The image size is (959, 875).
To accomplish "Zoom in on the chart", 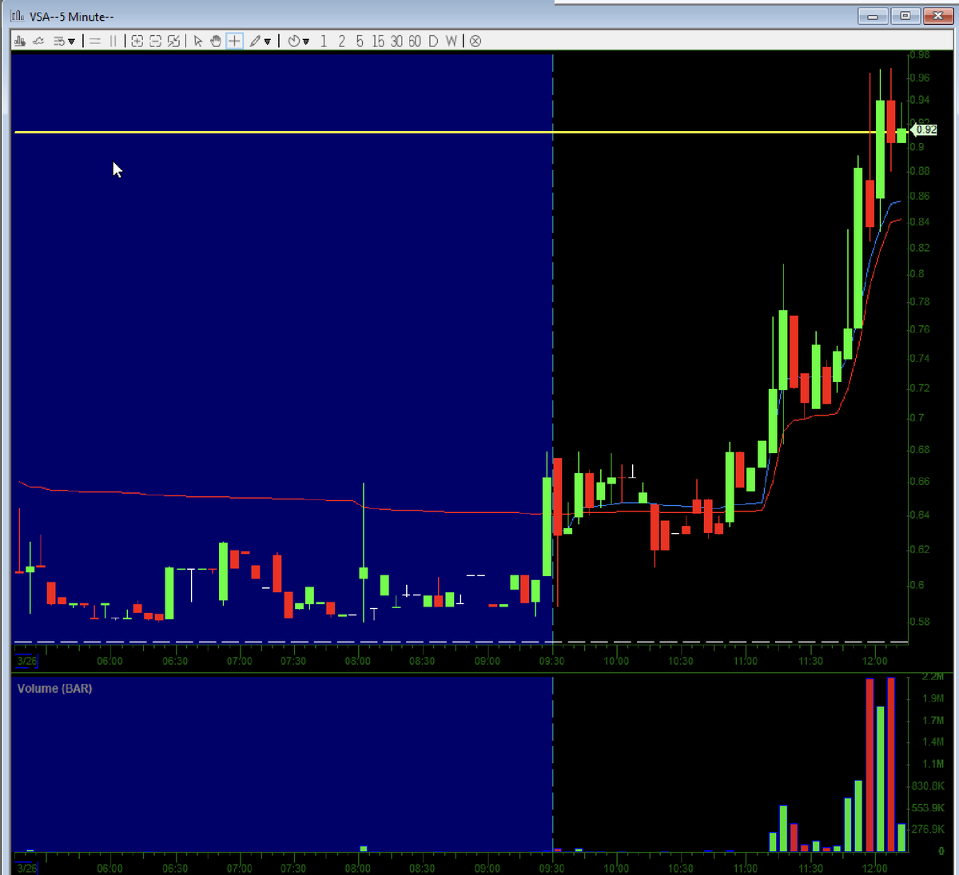I will click(x=137, y=41).
